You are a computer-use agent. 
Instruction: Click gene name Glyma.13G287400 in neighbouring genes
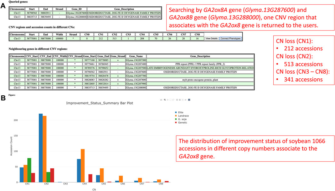[136, 64]
